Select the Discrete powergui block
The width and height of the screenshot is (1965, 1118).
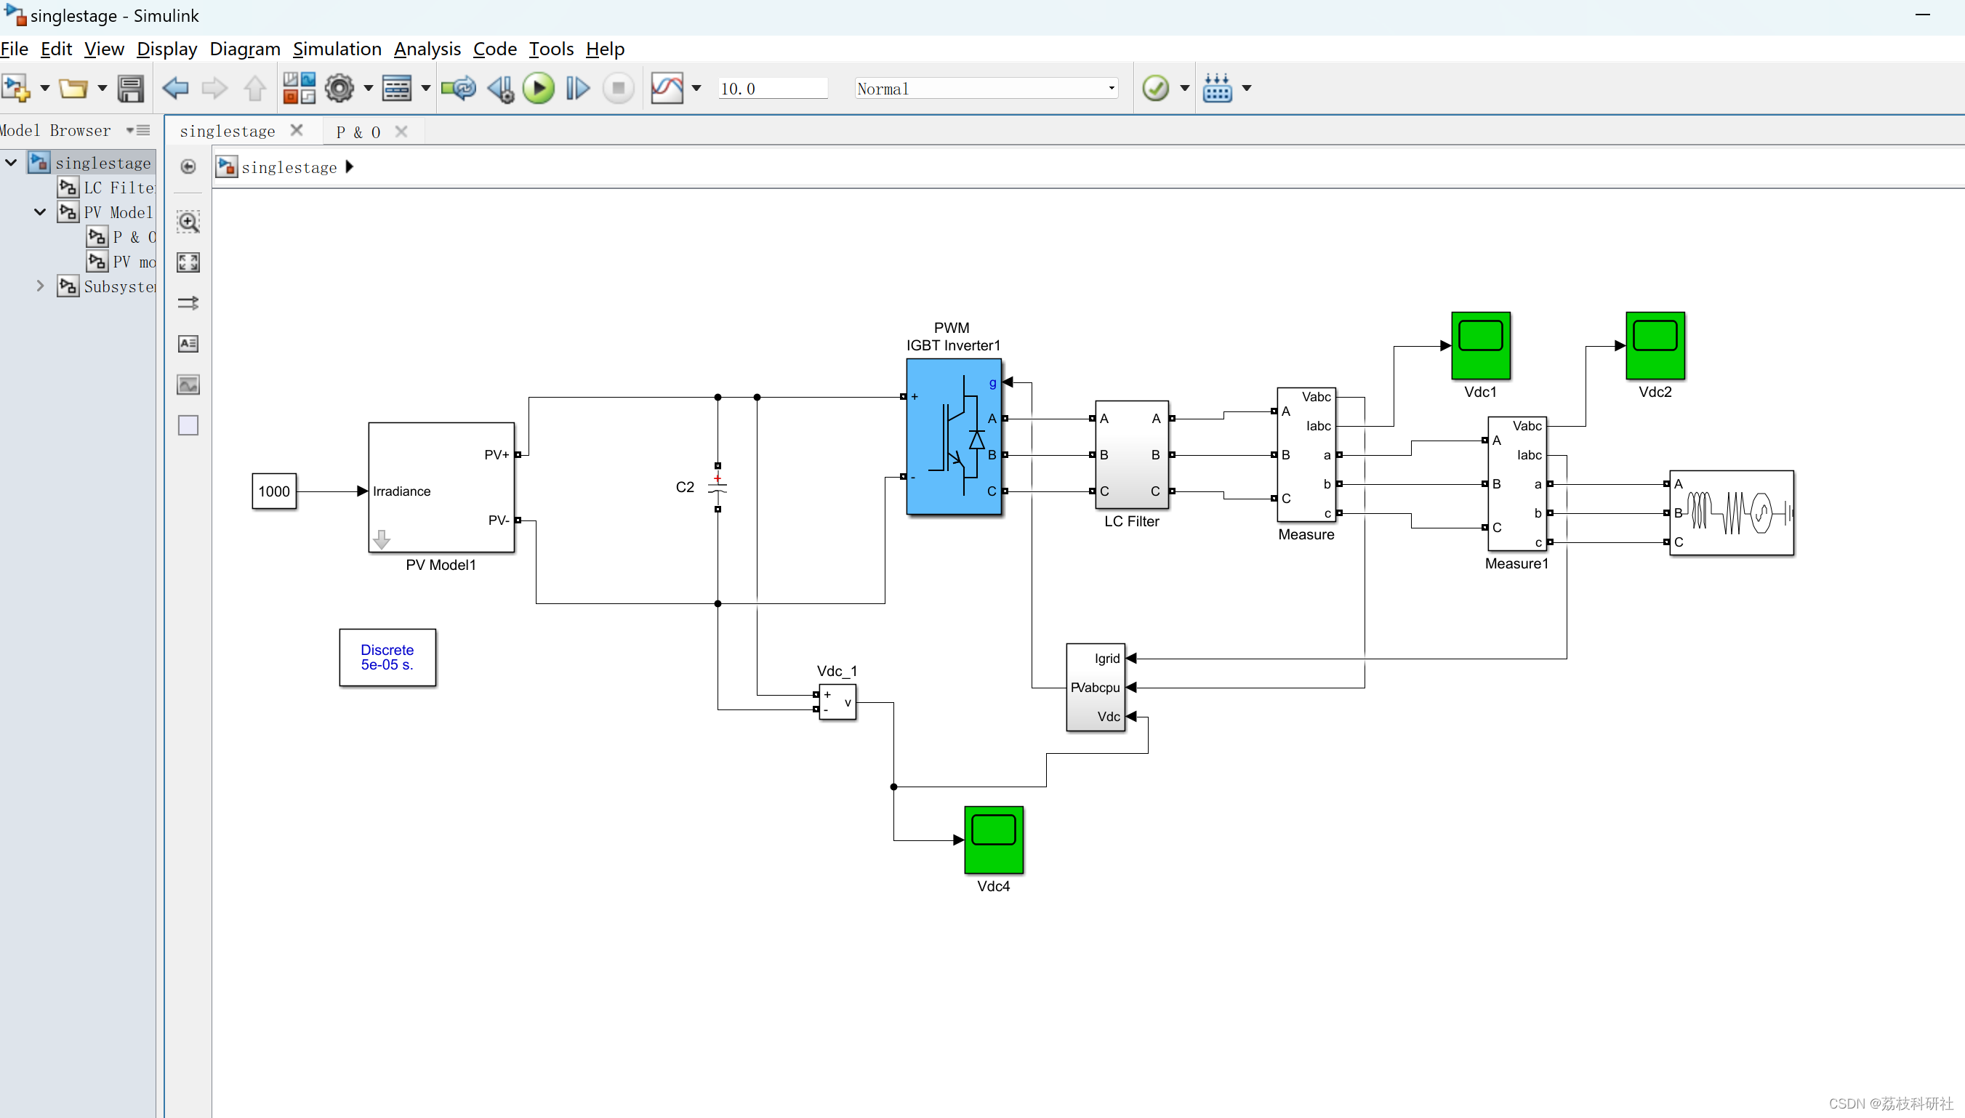tap(387, 657)
